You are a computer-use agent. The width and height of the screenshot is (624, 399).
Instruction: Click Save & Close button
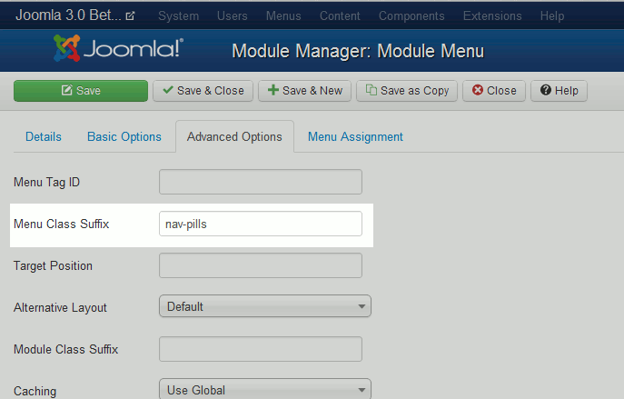203,91
